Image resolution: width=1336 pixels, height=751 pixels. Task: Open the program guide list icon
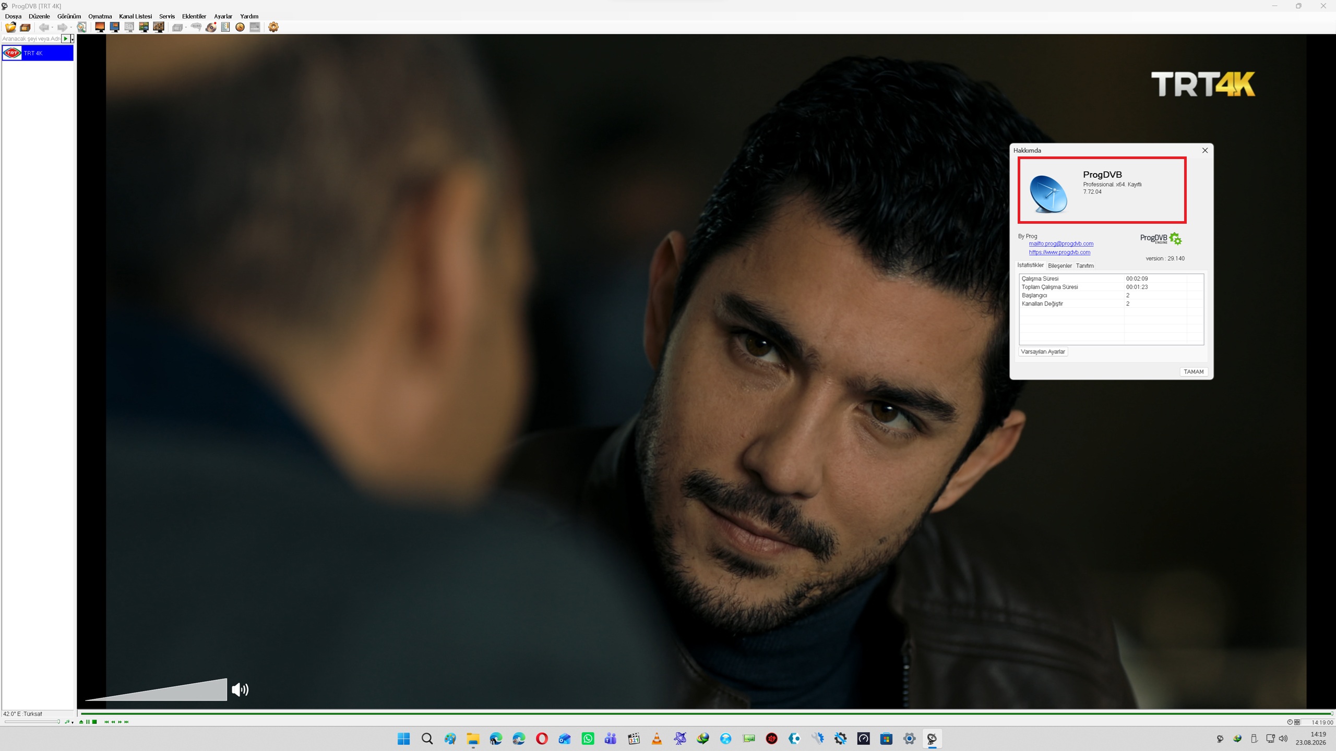(225, 27)
